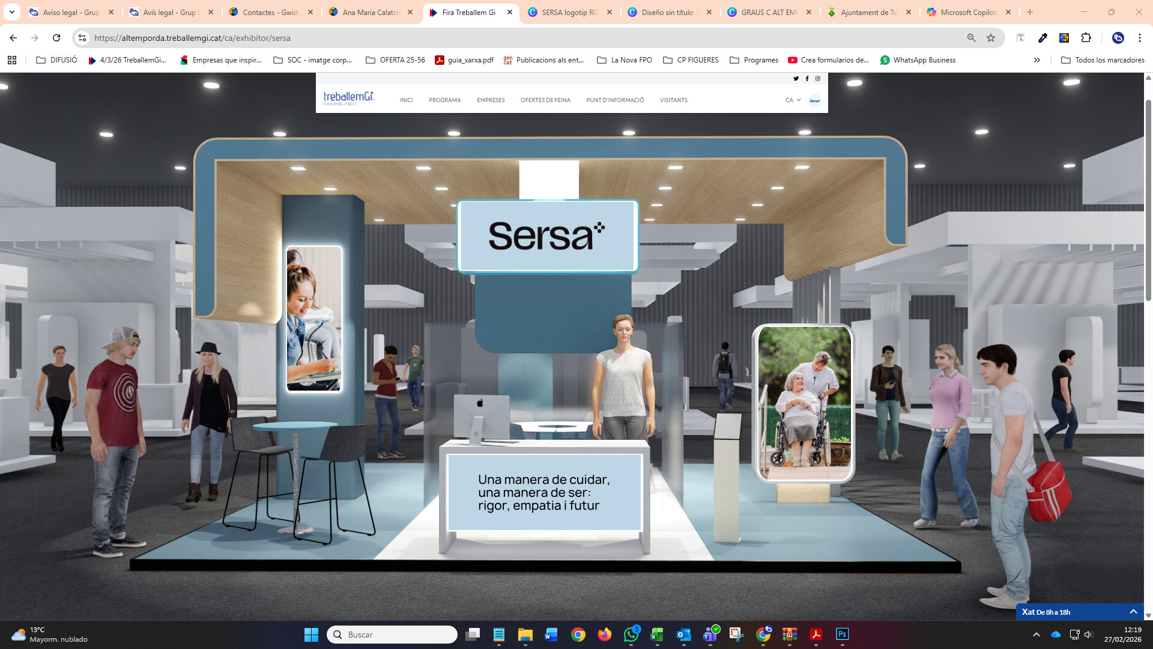Image resolution: width=1153 pixels, height=649 pixels.
Task: Click the treballemGi logo
Action: point(349,98)
